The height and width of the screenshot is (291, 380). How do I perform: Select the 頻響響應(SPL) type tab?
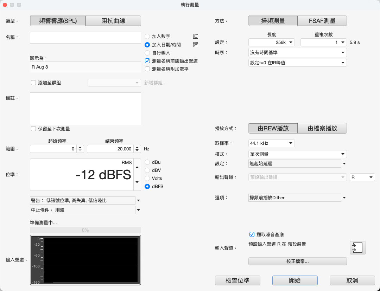[x=58, y=21]
